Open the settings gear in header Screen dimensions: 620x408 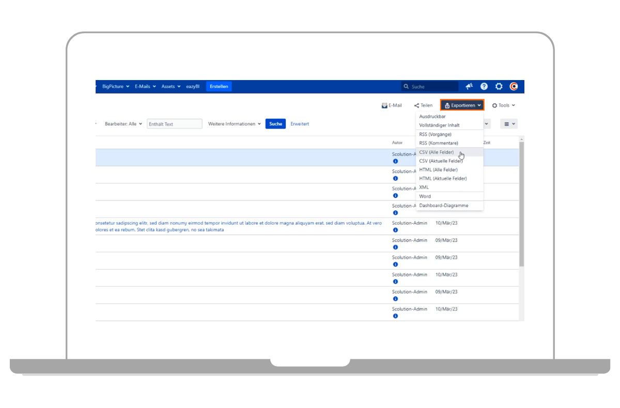click(499, 87)
